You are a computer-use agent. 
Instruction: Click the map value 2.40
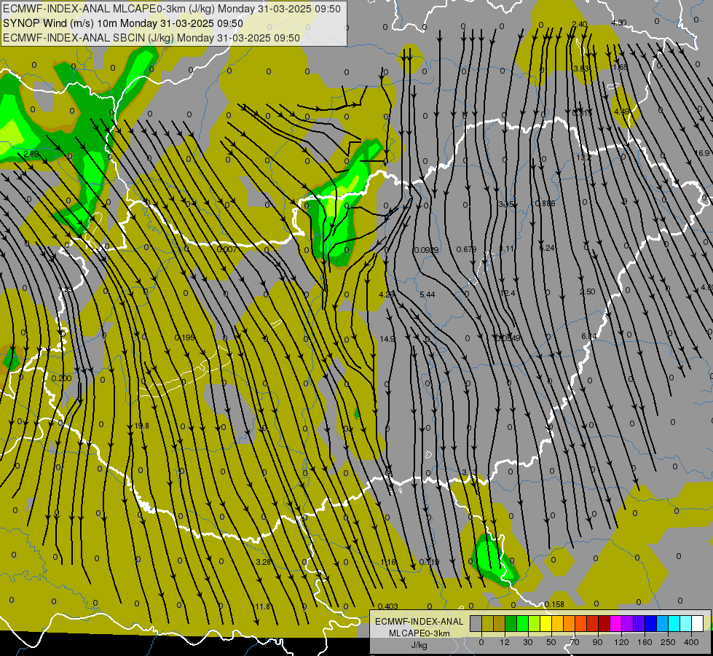579,23
